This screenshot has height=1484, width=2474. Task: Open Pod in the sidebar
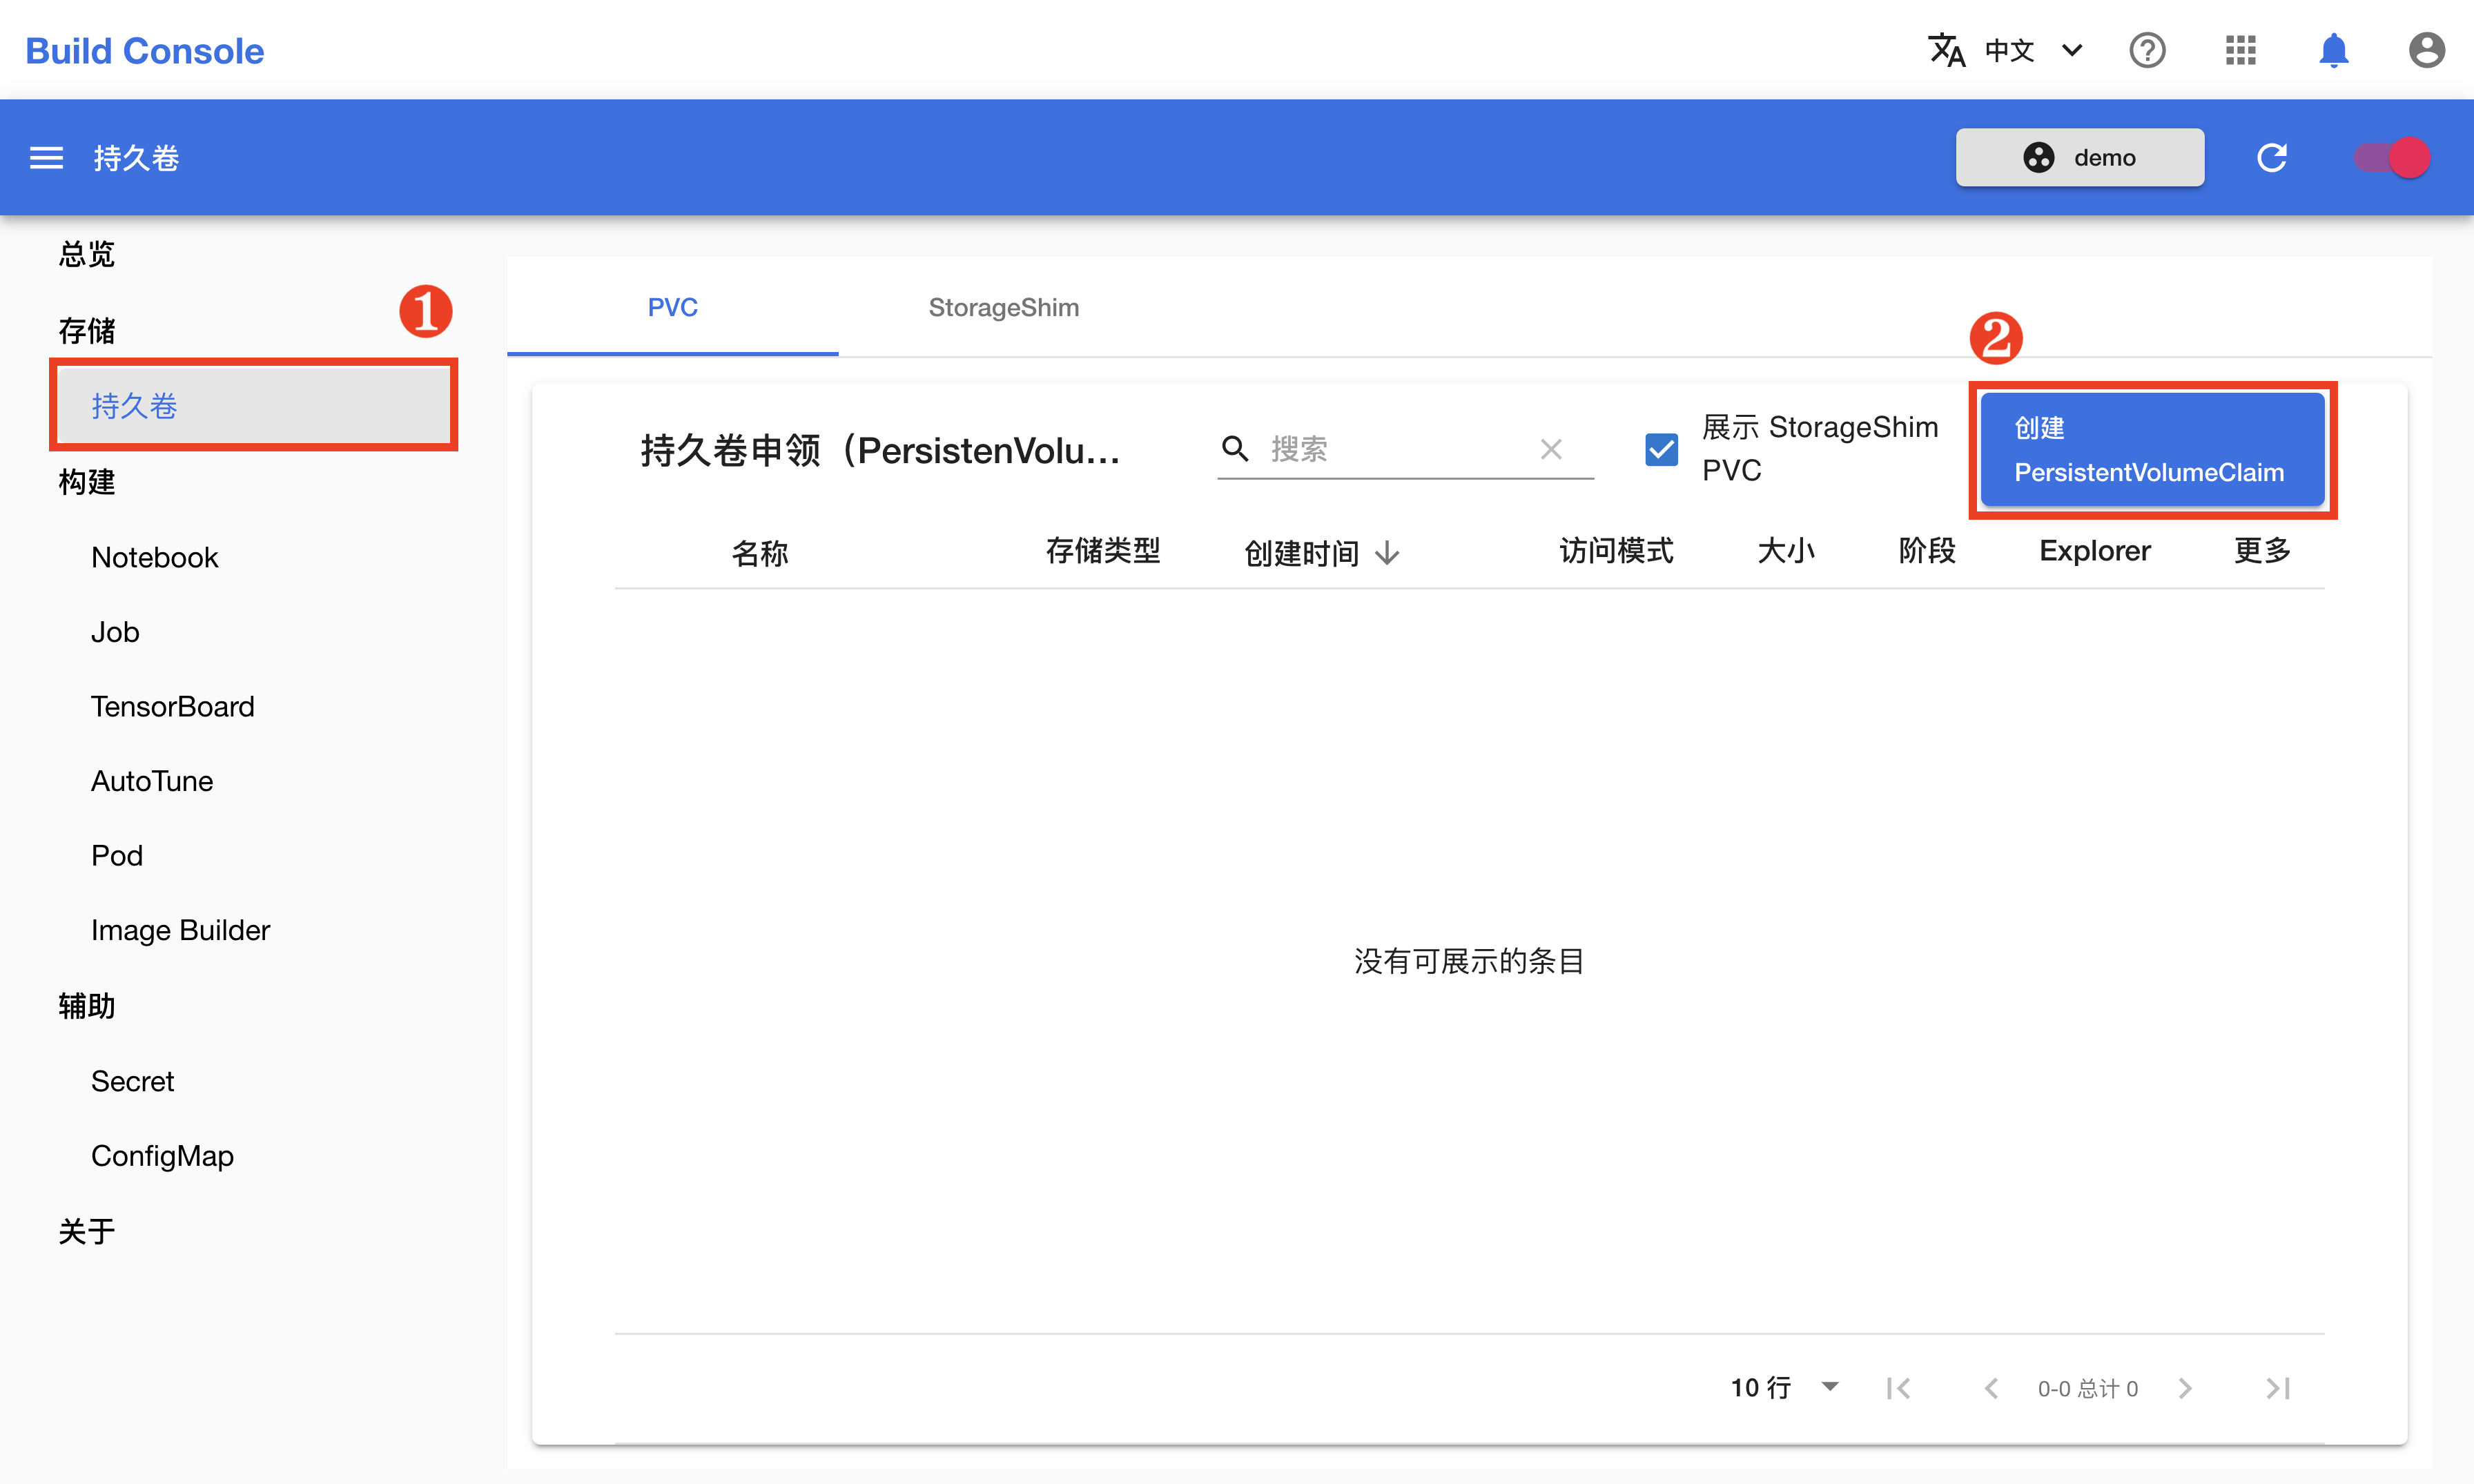click(116, 855)
